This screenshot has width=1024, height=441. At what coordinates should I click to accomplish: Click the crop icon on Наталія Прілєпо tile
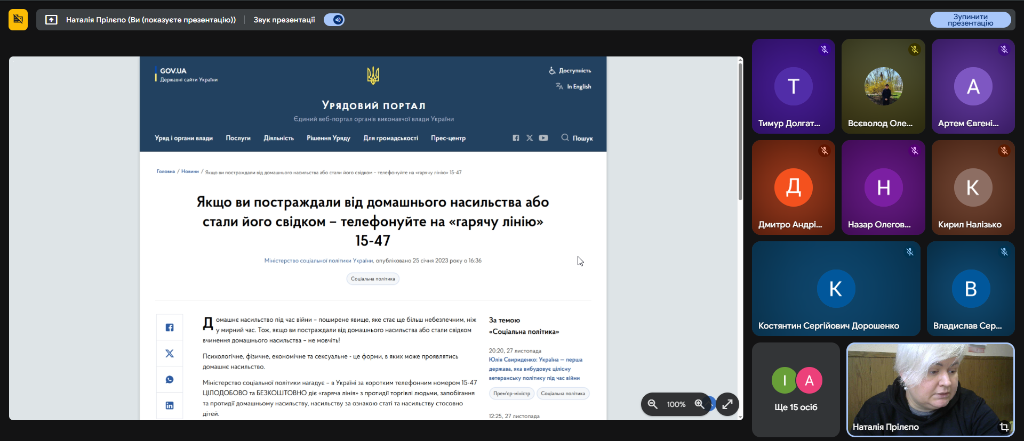coord(1004,427)
